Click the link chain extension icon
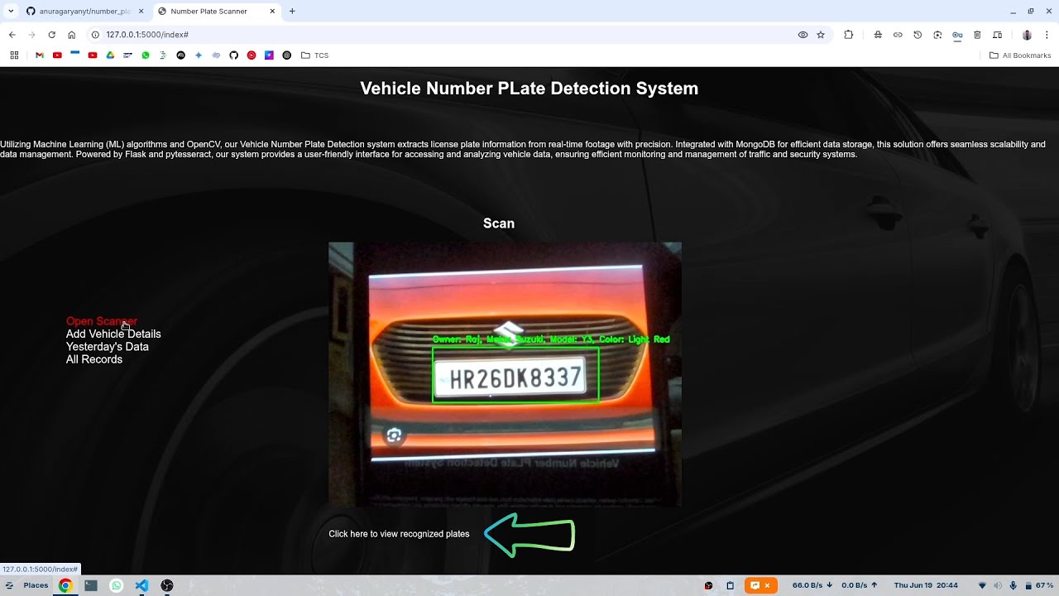 point(898,35)
